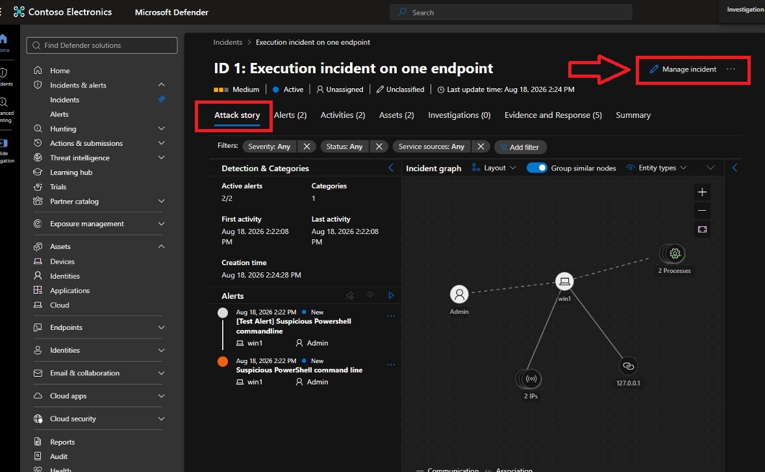Expand Exposure management chevron

[x=162, y=224]
